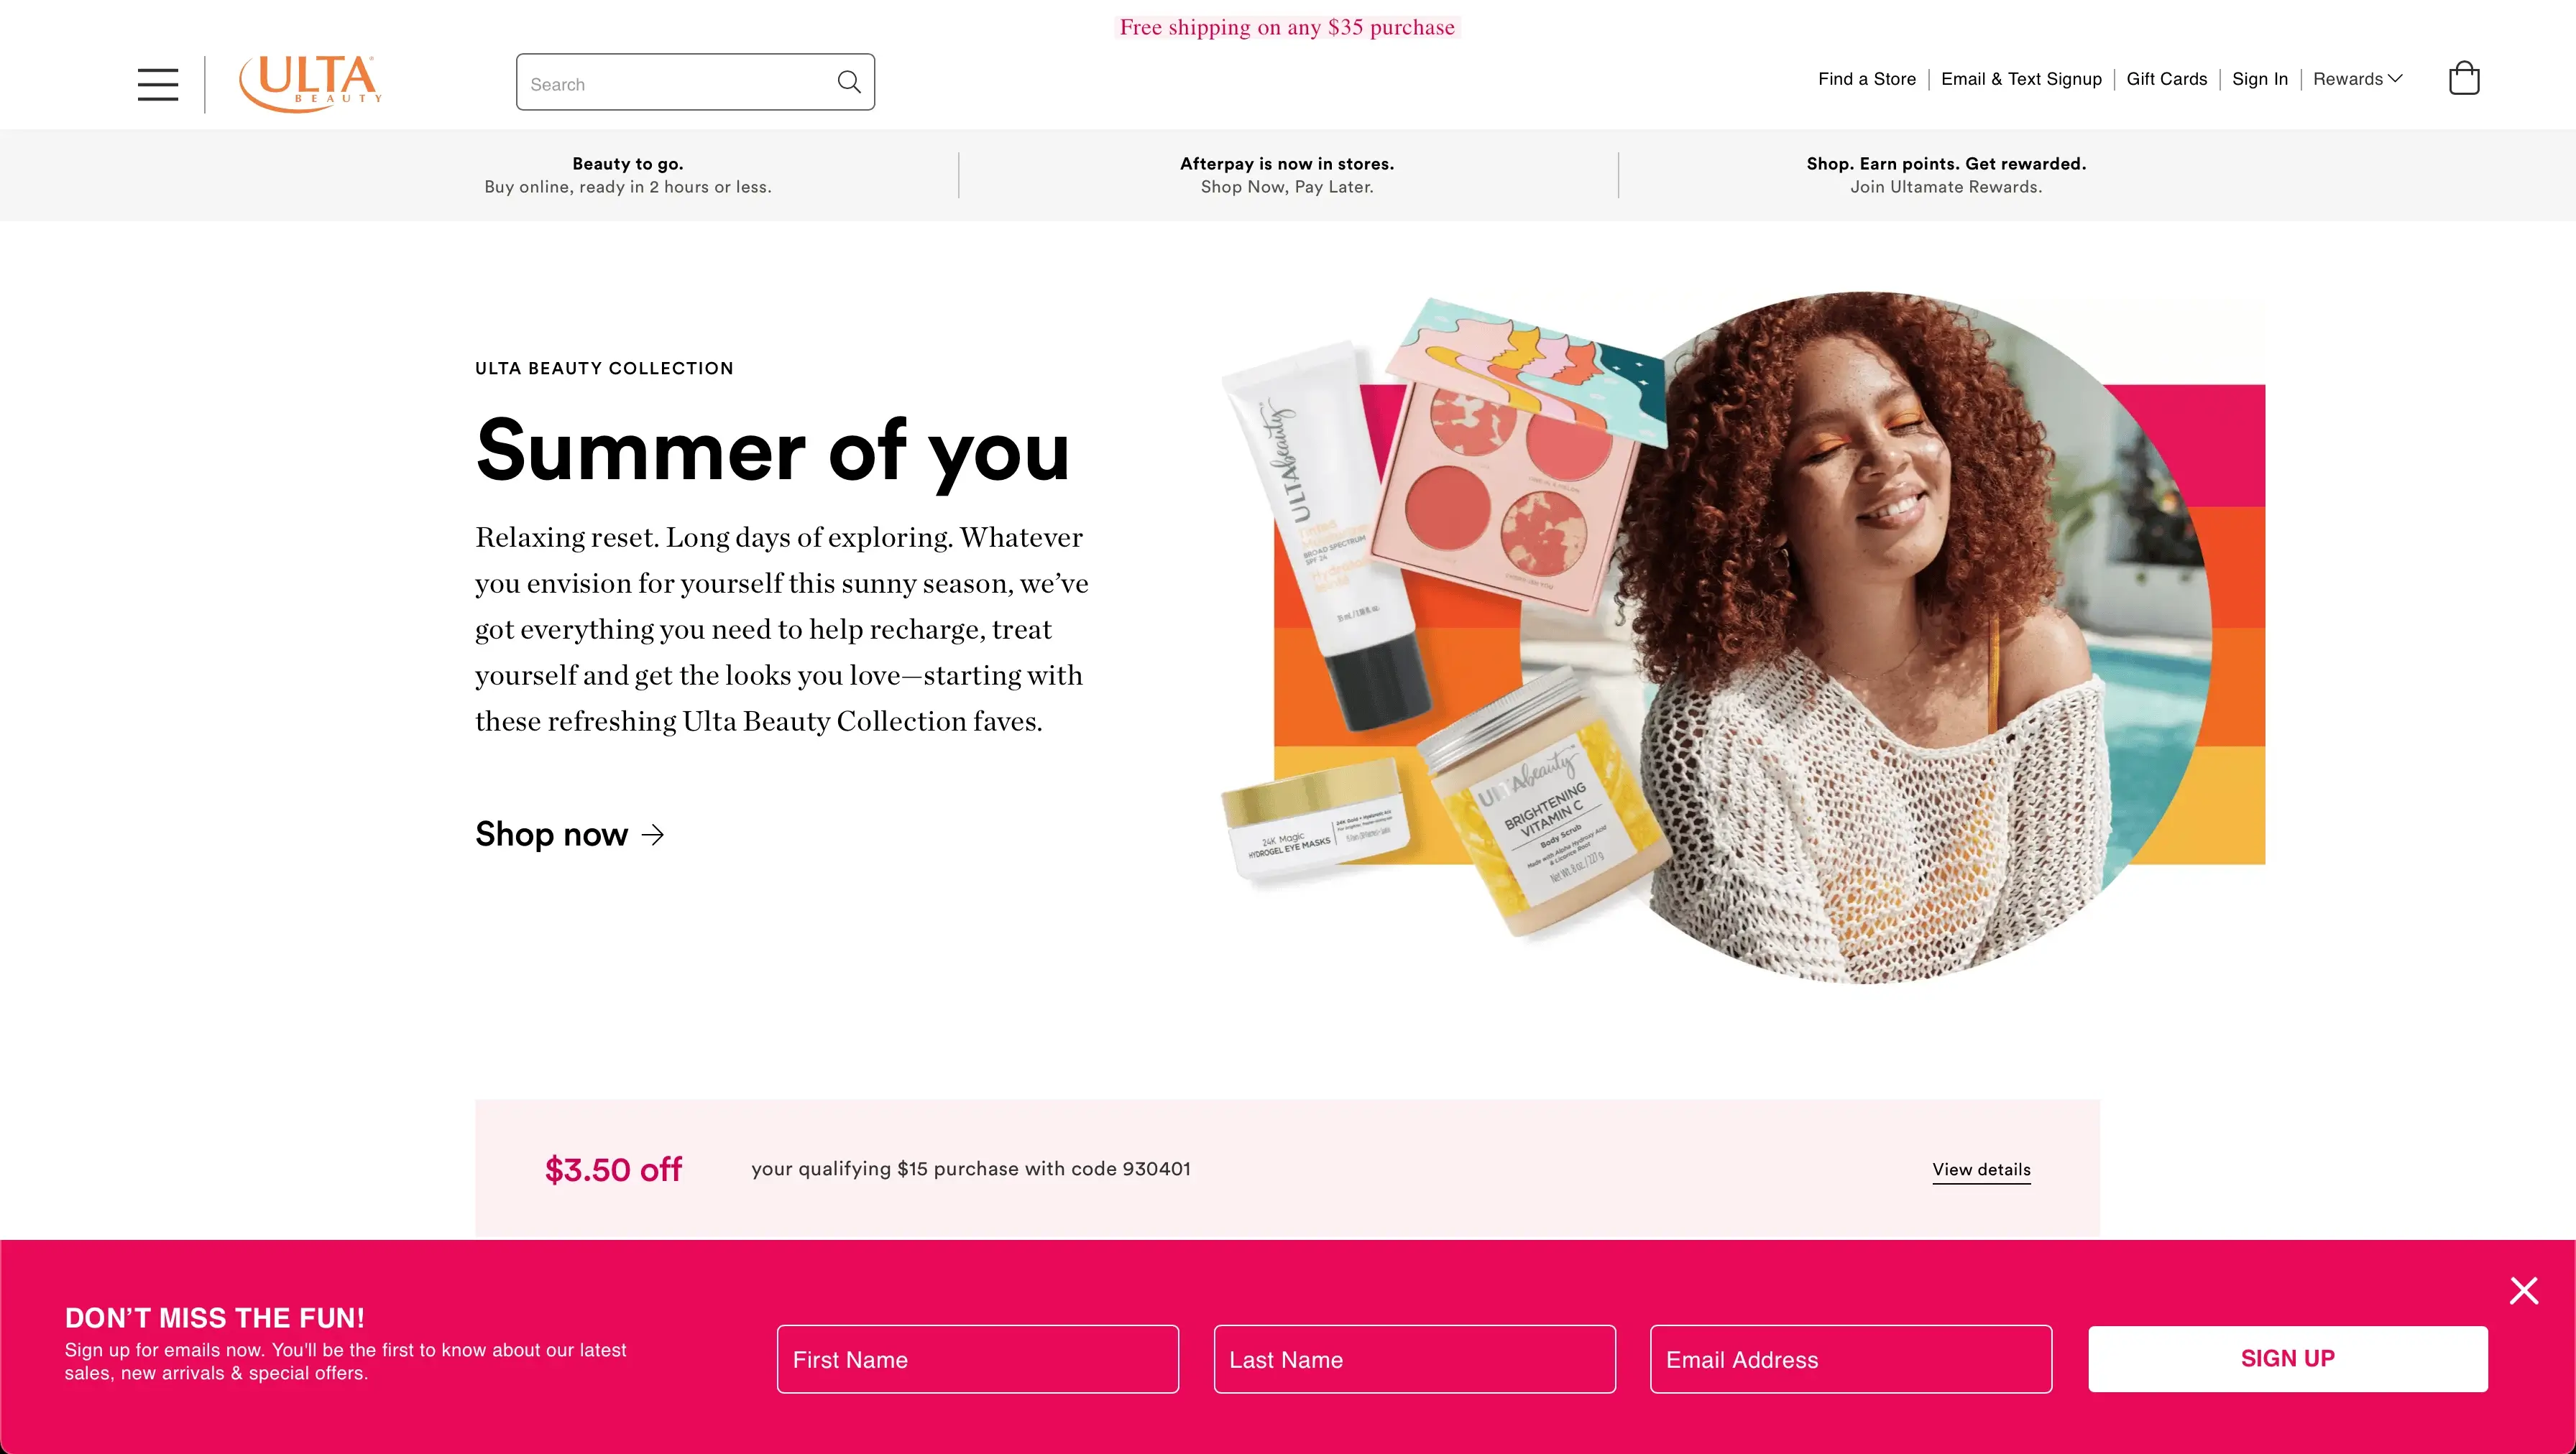This screenshot has height=1454, width=2576.
Task: Close the email signup banner
Action: (2524, 1291)
